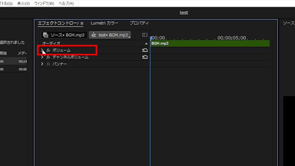Screen dimensions: 295x166
Task: Reset the ボリューム effect parameters
Action: pyautogui.click(x=145, y=50)
